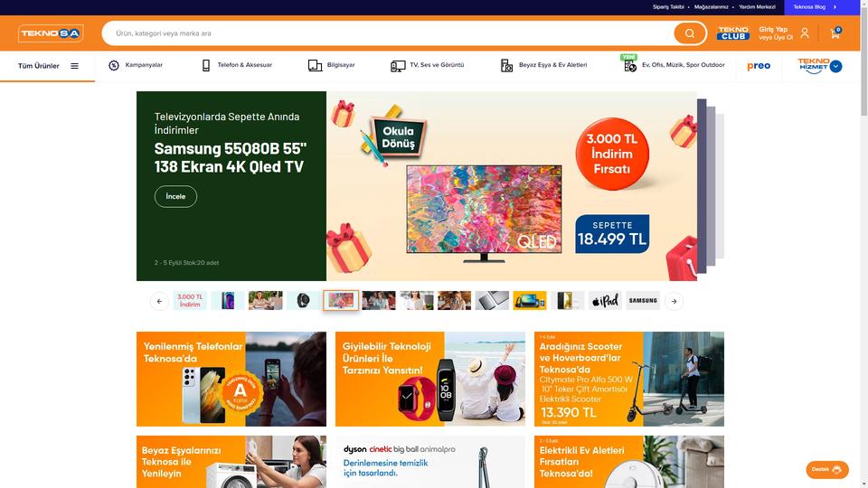Click the user account profile icon

805,33
